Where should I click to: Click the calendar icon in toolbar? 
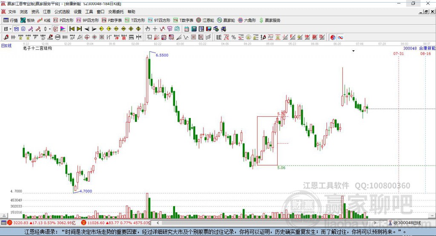coord(186,29)
